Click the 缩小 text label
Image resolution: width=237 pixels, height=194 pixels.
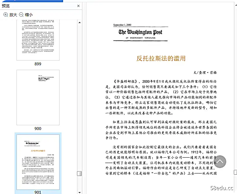pos(29,15)
